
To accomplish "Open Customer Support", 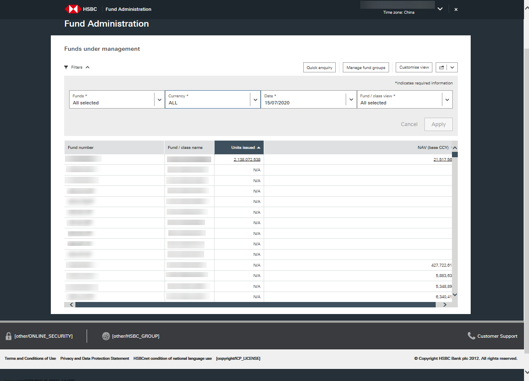I will point(497,336).
